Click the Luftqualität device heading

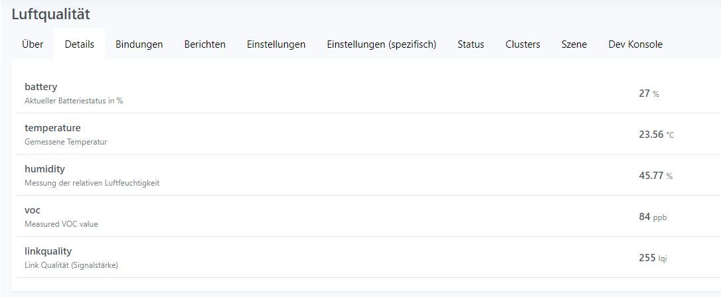[51, 14]
